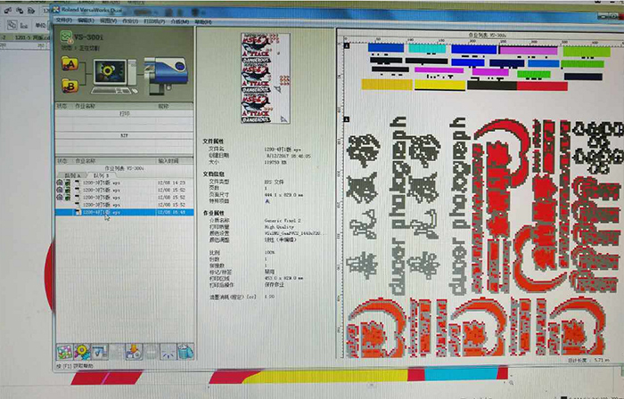The image size is (624, 399).
Task: Click the blue printer device icon
Action: click(x=165, y=76)
